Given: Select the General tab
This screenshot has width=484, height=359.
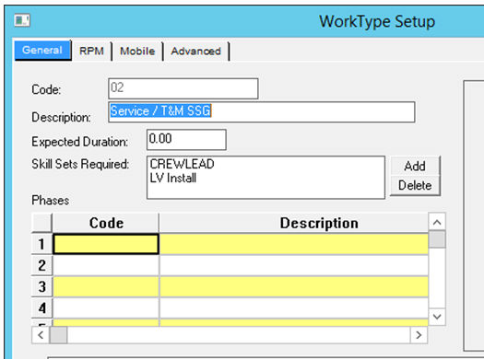Looking at the screenshot, I should 42,51.
